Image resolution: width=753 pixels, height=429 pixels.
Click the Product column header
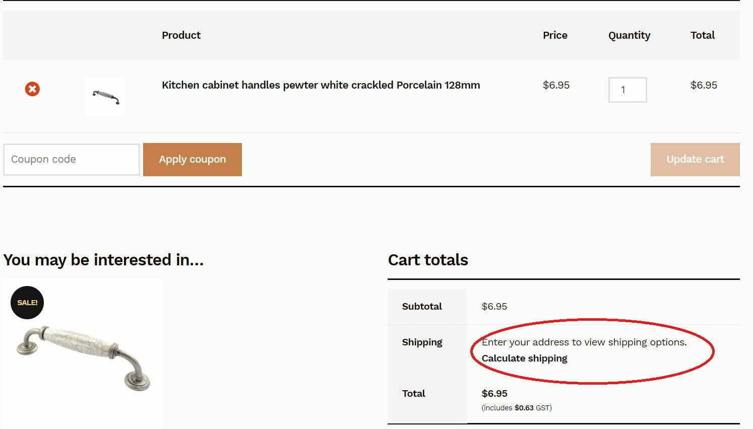(x=181, y=35)
